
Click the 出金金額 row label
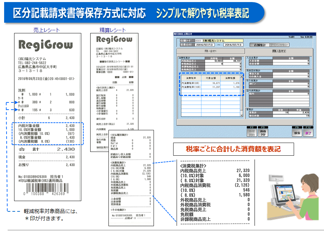tap(261, 64)
